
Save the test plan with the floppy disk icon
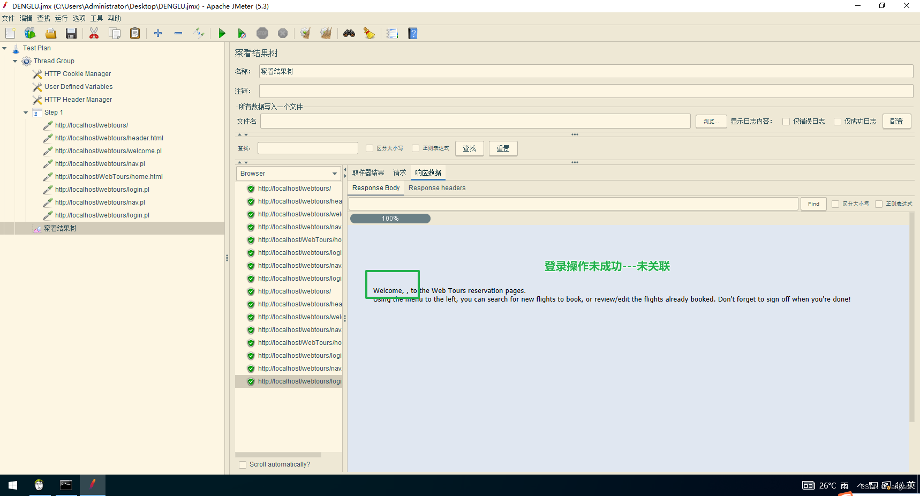[71, 33]
